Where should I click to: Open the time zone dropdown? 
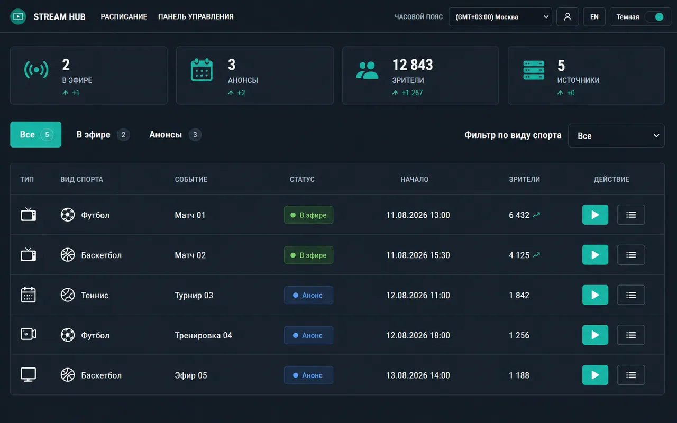pyautogui.click(x=500, y=16)
